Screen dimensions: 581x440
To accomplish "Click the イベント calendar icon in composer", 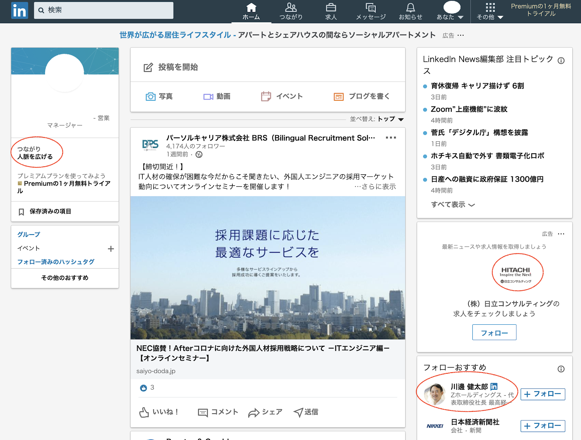I will (x=266, y=96).
